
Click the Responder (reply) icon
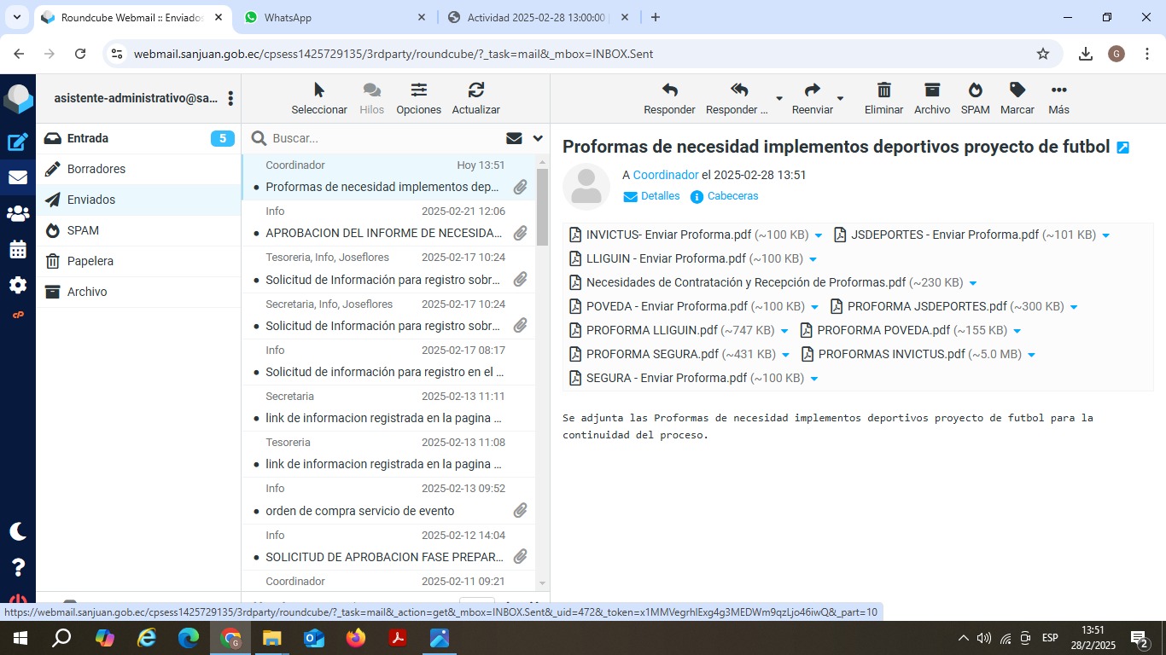coord(669,90)
